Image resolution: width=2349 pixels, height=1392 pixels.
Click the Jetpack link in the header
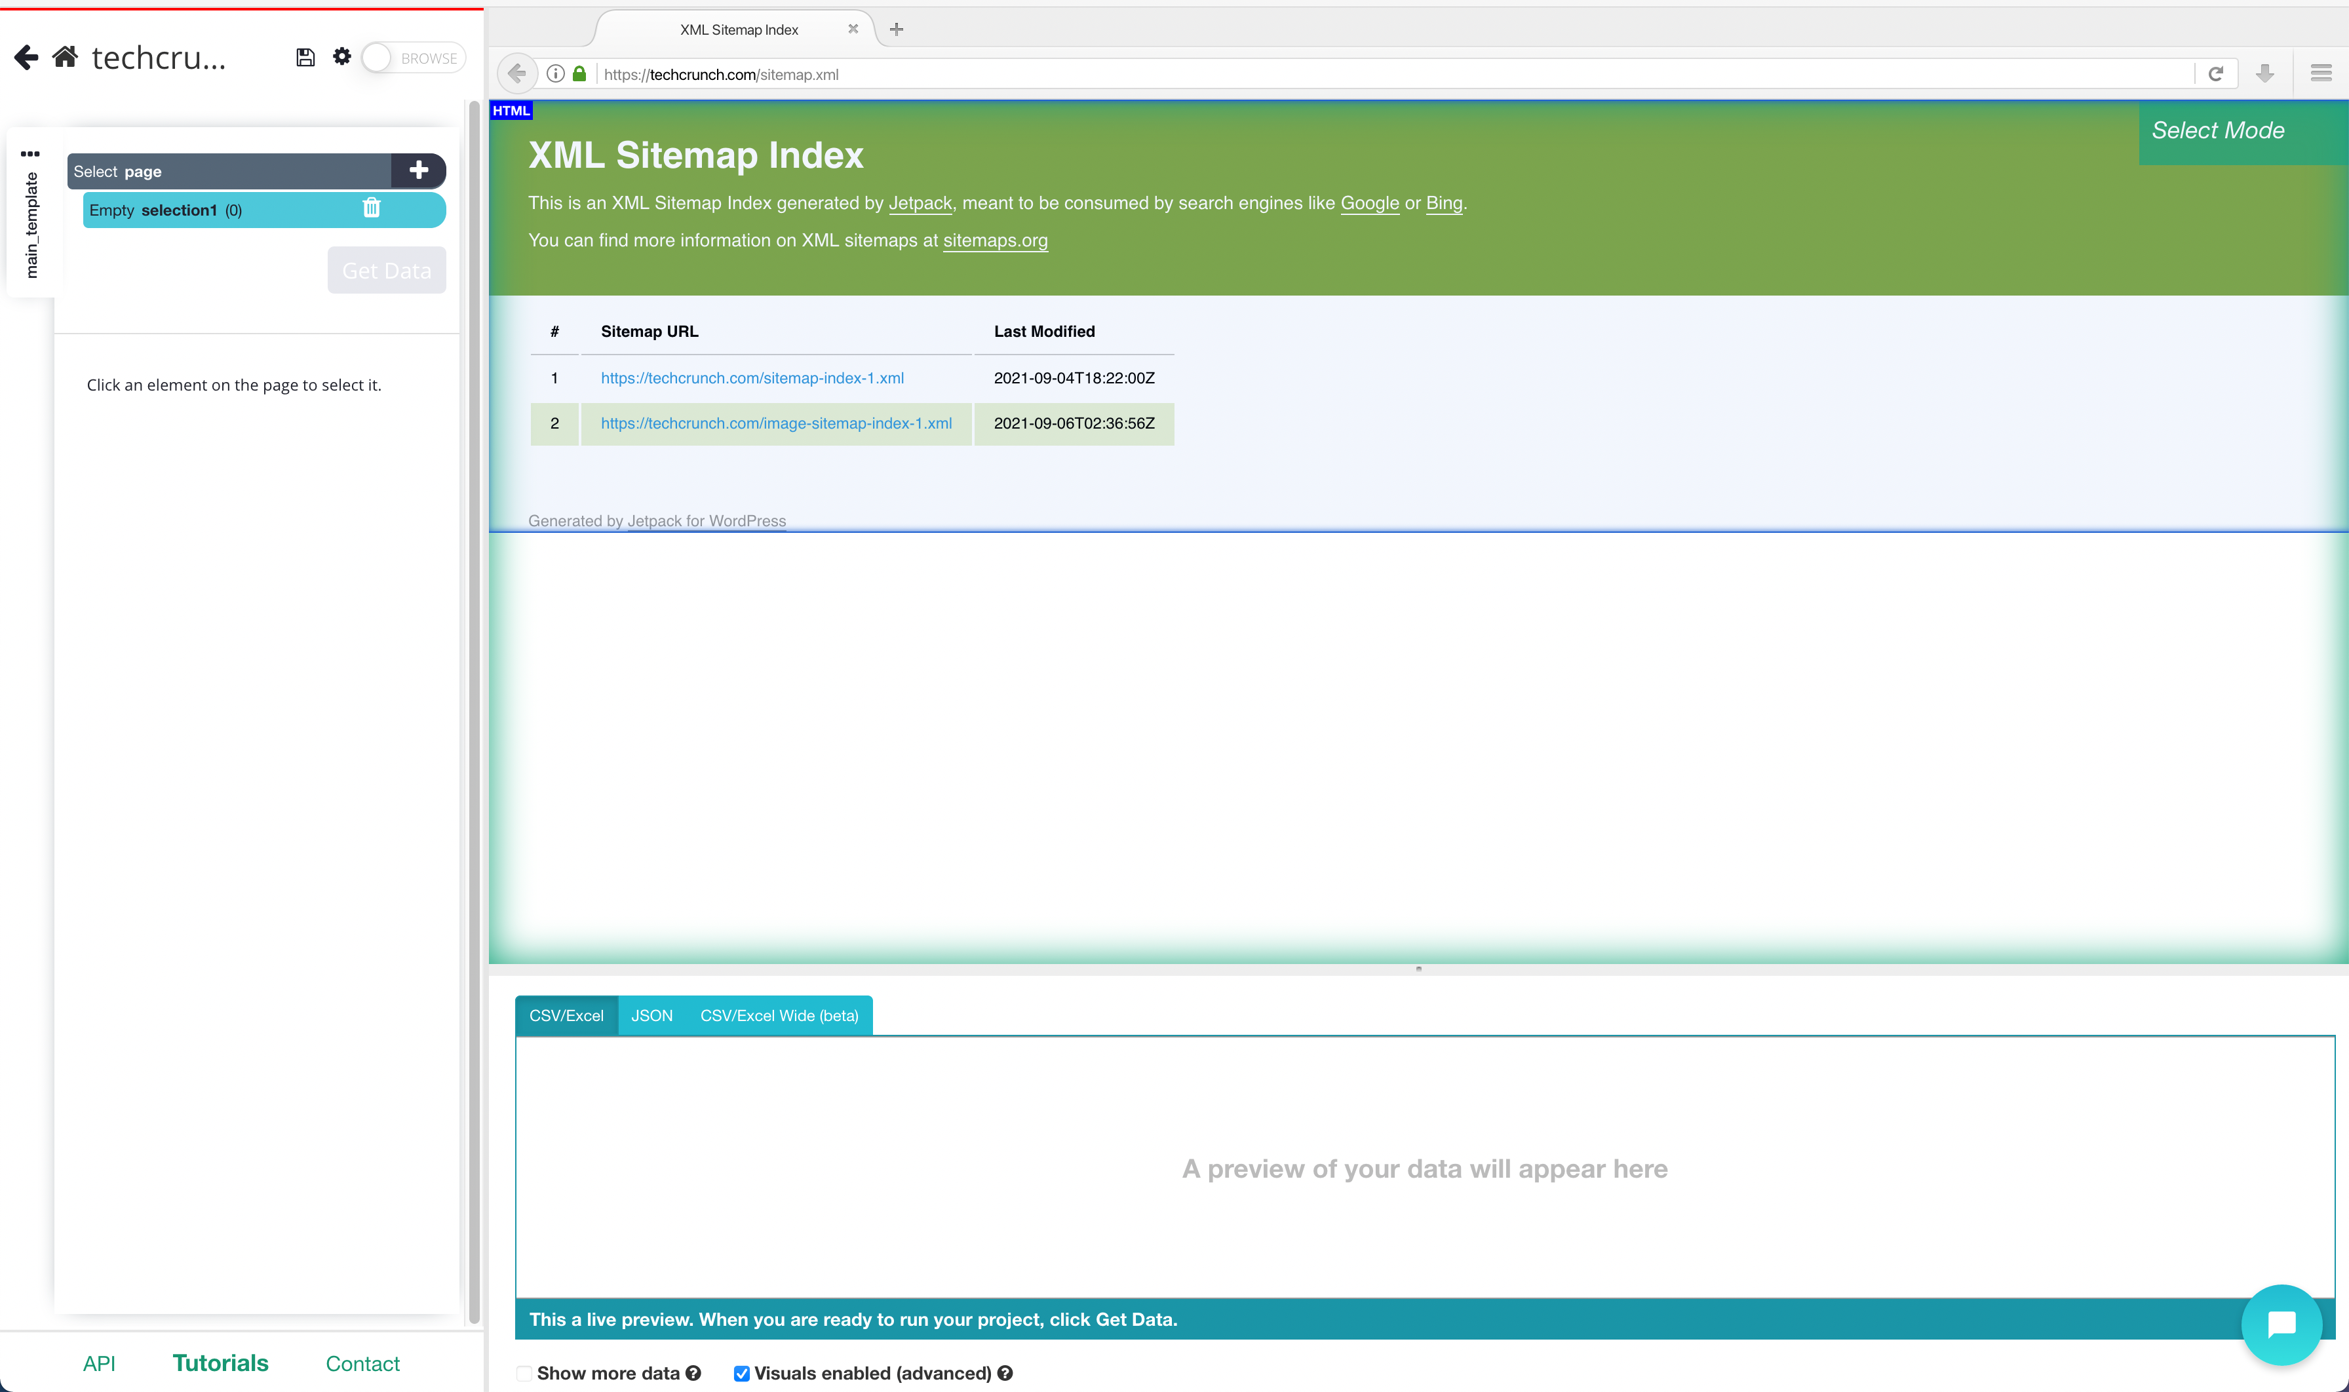tap(920, 203)
